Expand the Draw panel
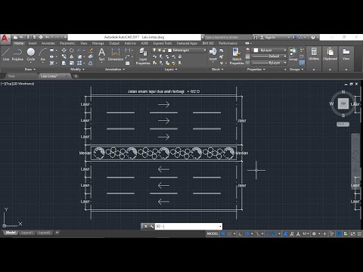The width and height of the screenshot is (363, 272). (30, 70)
